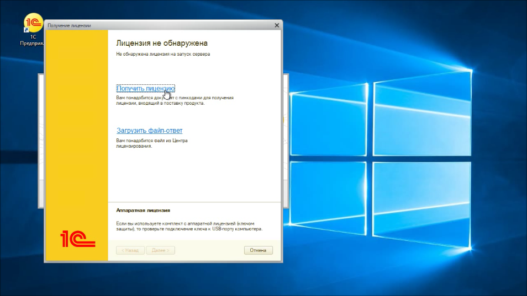Click the Получение лицензии title bar text
This screenshot has width=527, height=296.
[x=69, y=25]
